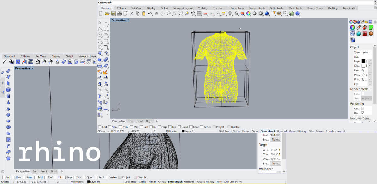Click the white Display color swatch in Object panel

pos(363,66)
